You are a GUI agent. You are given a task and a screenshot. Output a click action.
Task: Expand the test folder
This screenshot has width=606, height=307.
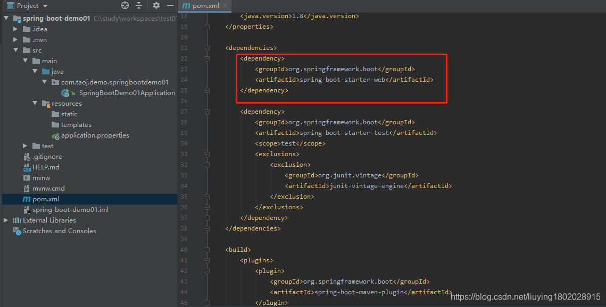tap(25, 146)
